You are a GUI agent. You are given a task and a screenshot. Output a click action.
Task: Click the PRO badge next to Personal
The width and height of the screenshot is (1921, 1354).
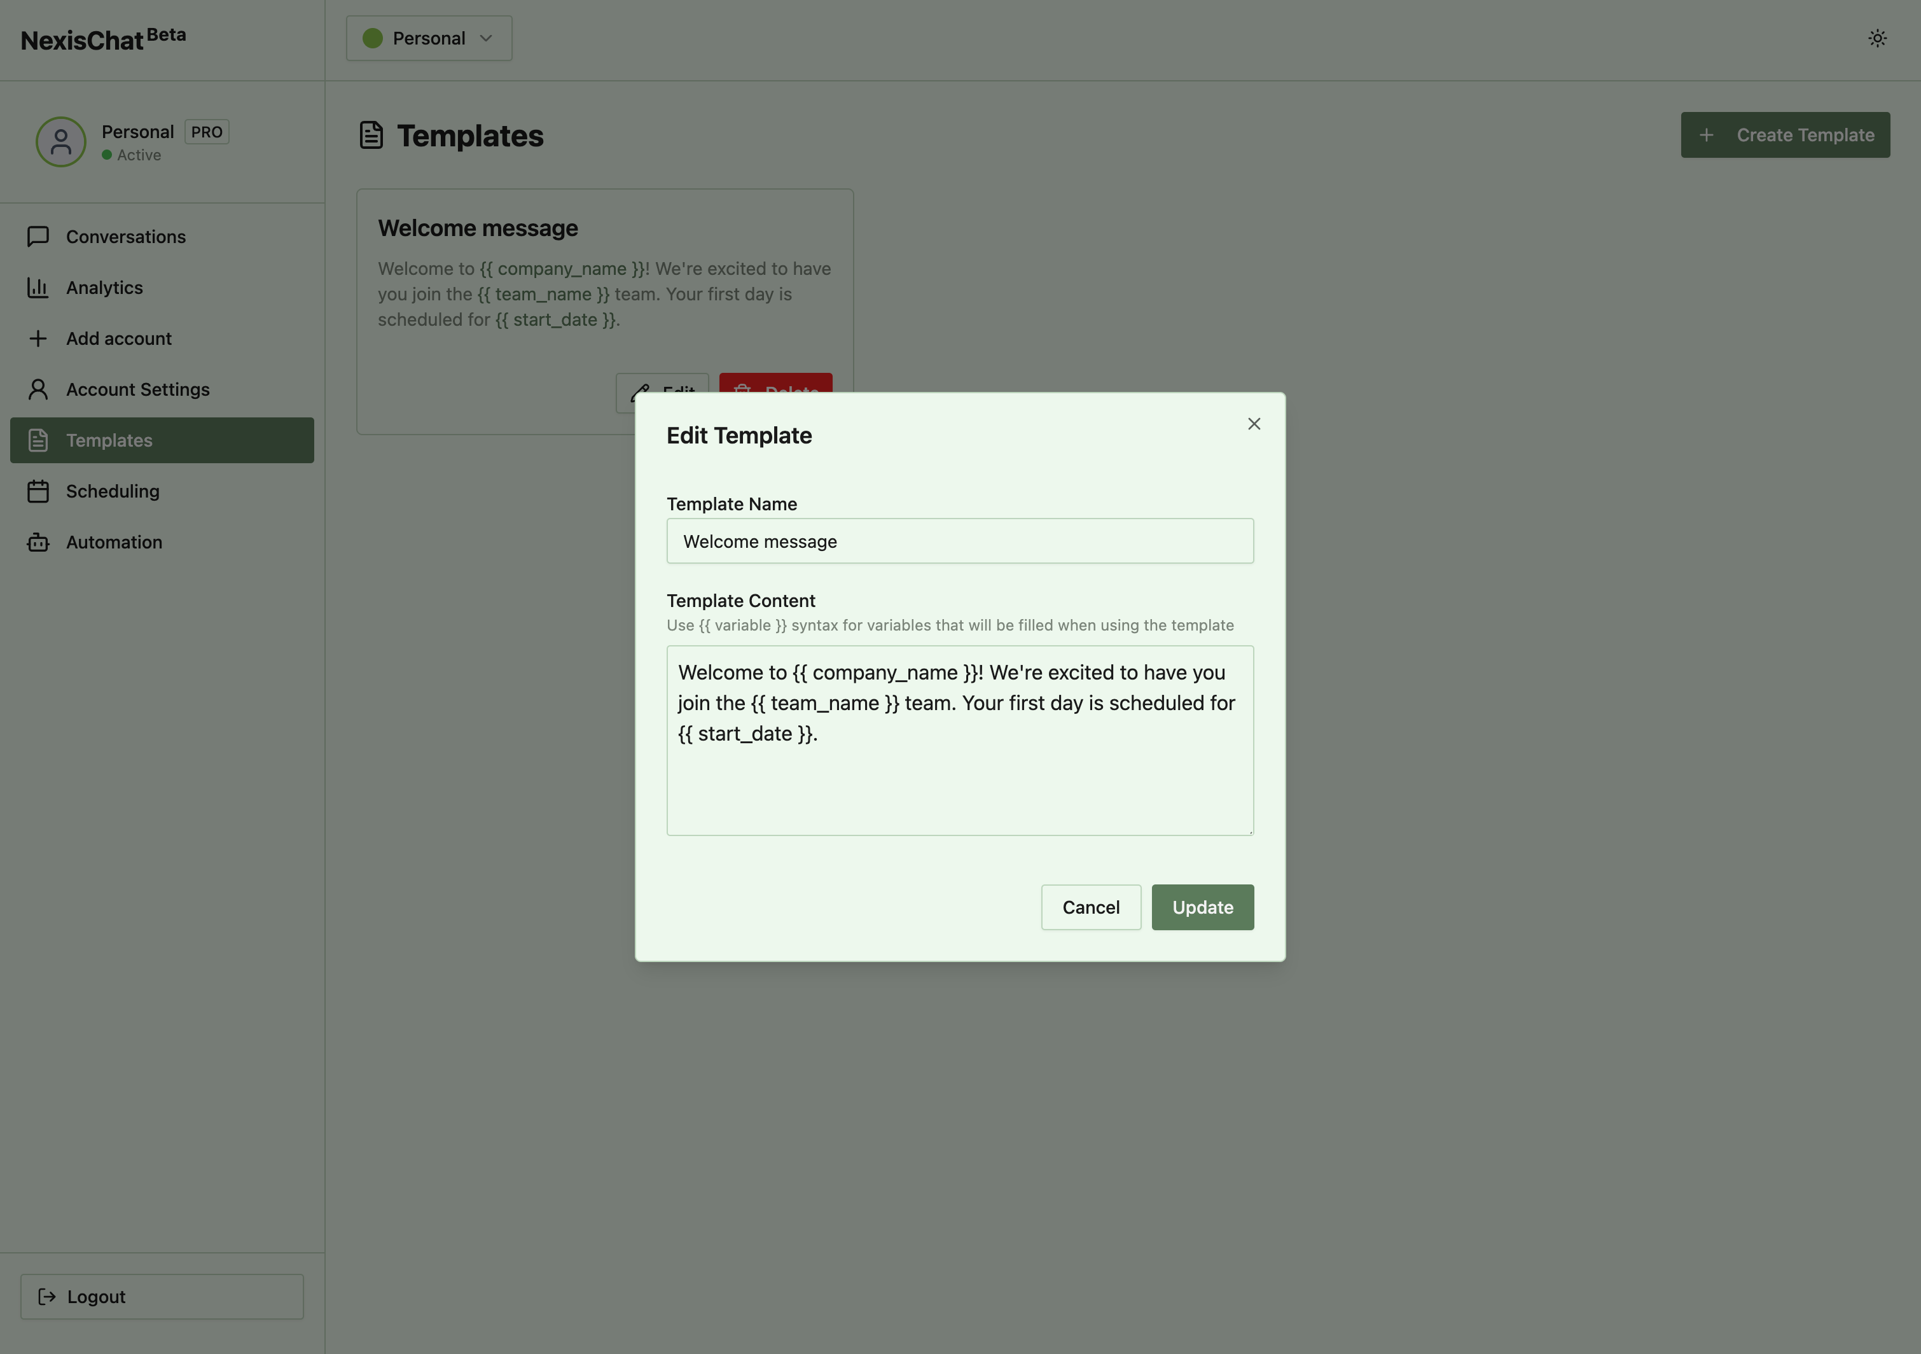click(207, 132)
